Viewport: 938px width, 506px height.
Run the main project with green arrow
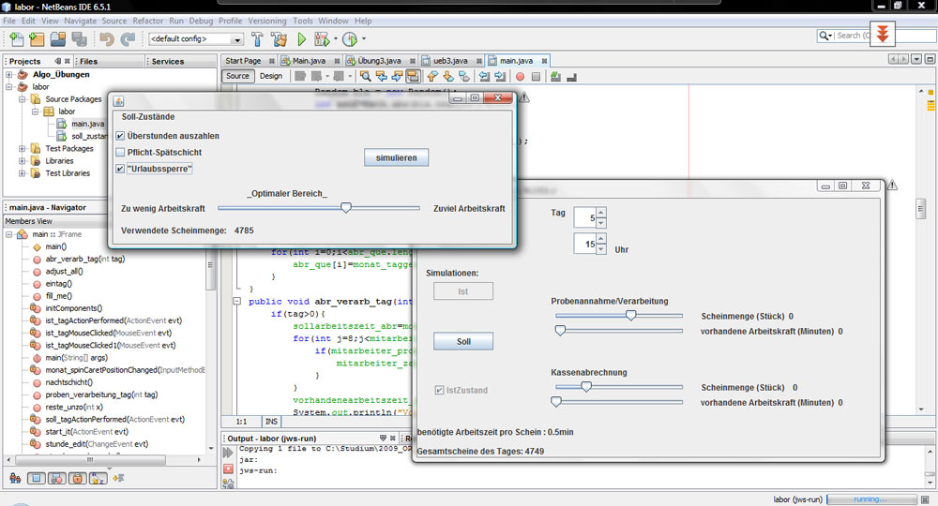pyautogui.click(x=302, y=39)
